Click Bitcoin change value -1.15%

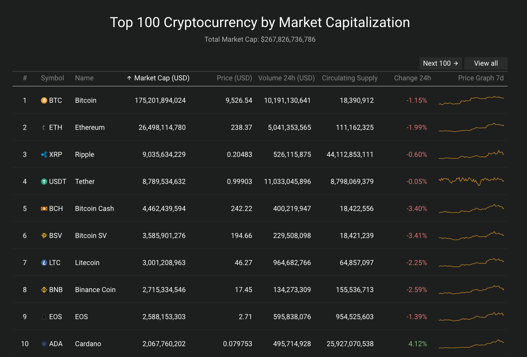click(x=417, y=100)
